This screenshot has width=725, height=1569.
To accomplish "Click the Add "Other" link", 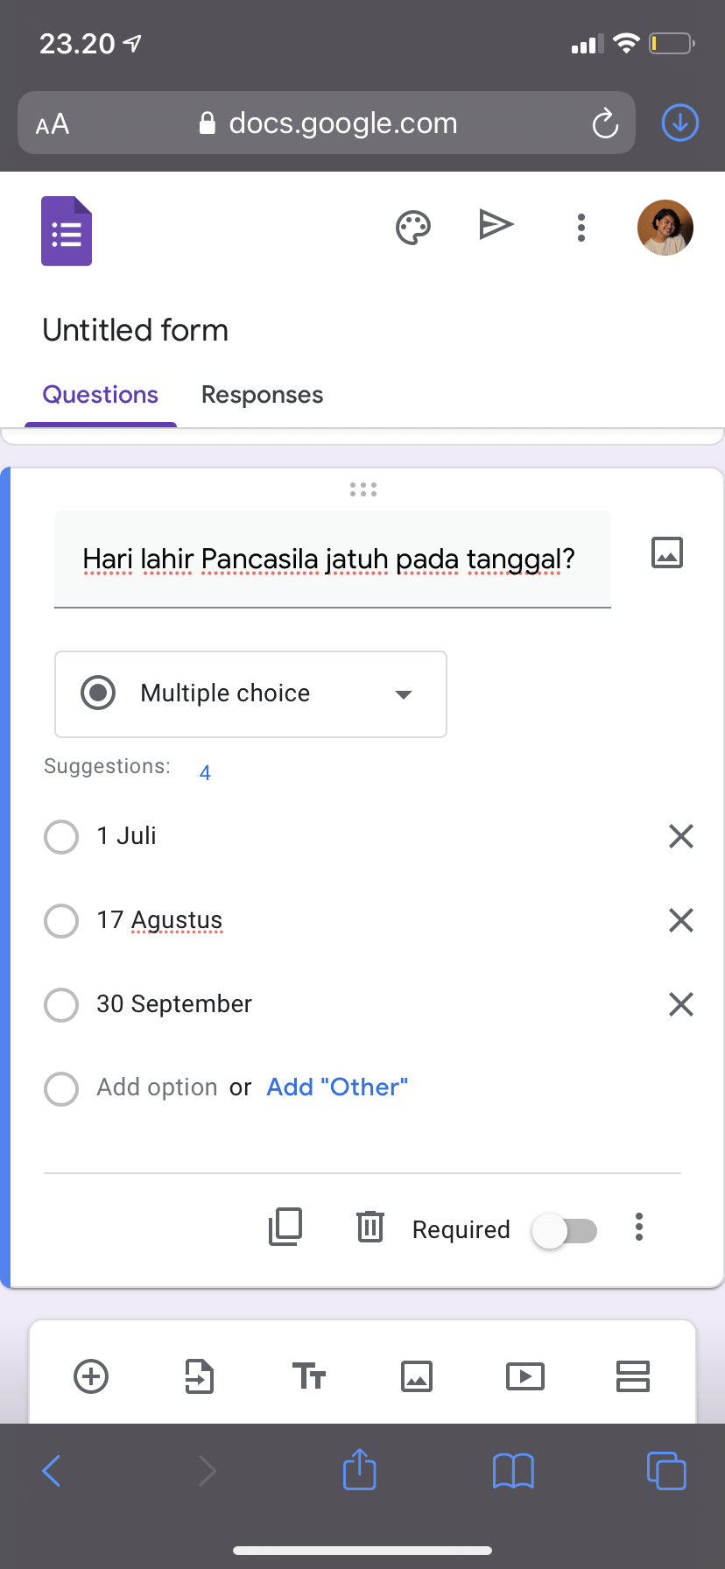I will coord(337,1087).
